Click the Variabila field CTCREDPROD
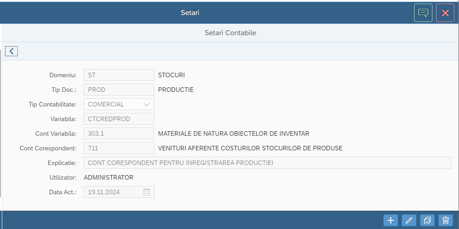459x229 pixels. (119, 119)
